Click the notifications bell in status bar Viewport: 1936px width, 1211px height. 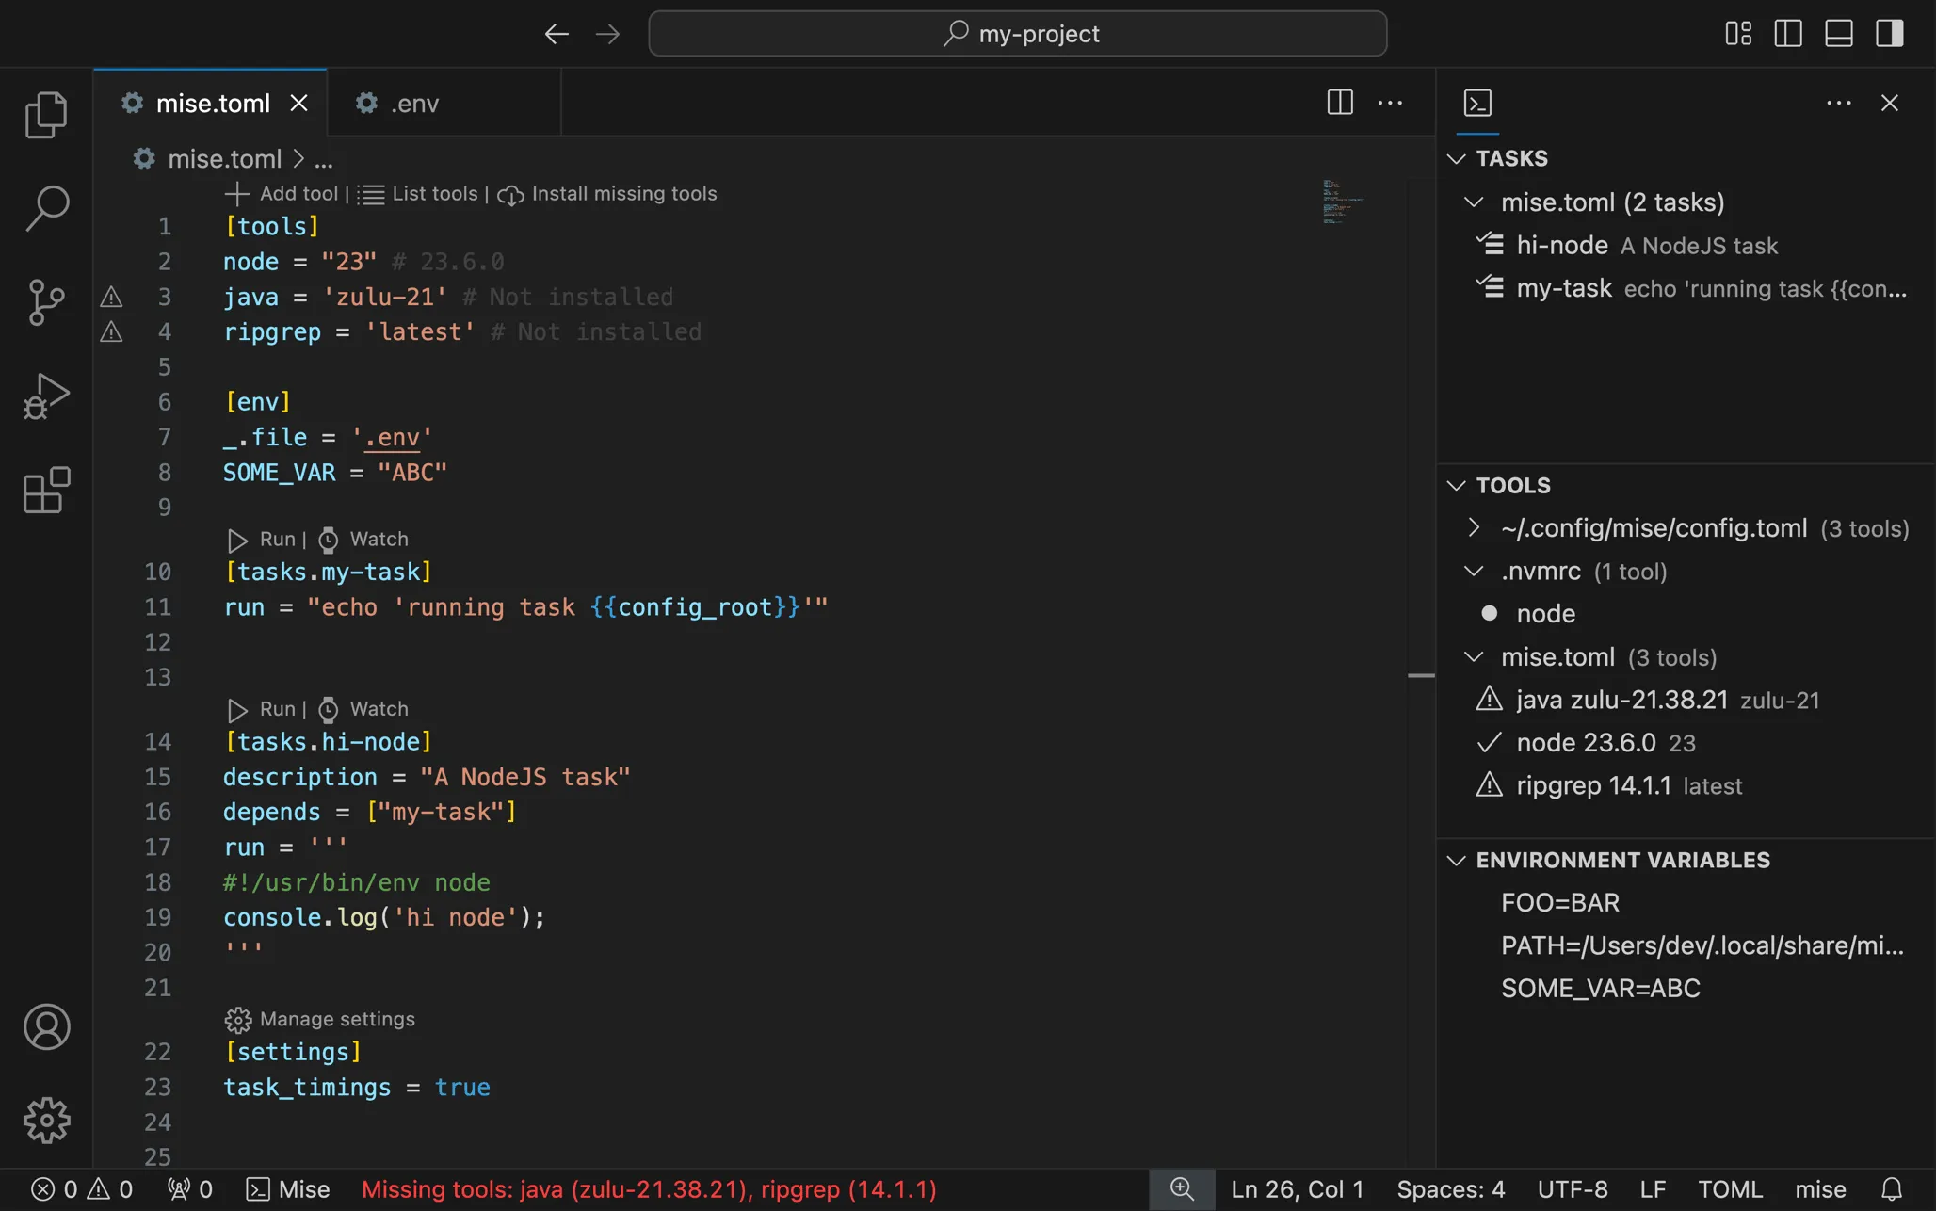[1891, 1189]
